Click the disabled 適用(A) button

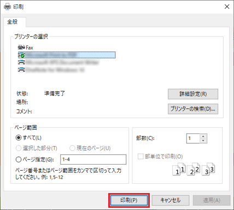tap(212, 200)
